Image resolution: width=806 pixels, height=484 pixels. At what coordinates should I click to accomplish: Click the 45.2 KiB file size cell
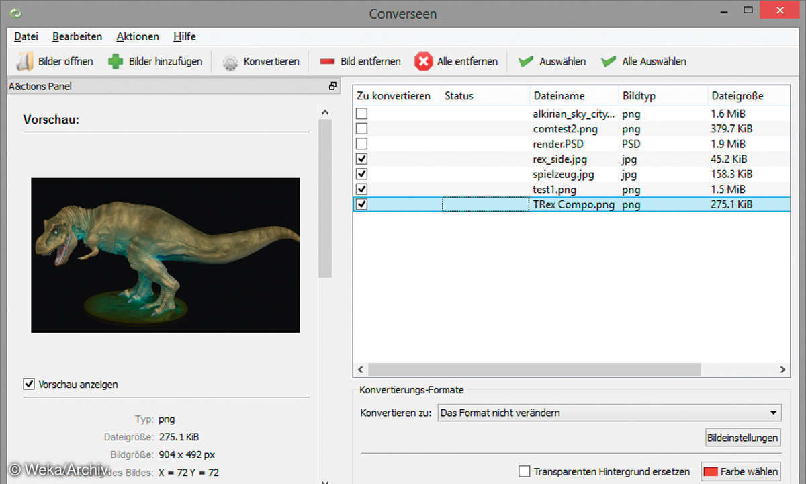(729, 159)
